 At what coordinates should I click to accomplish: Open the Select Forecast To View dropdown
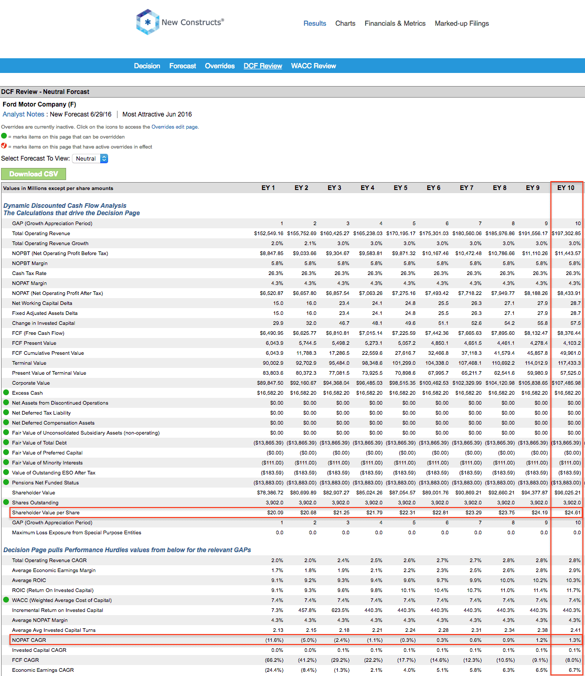pos(90,158)
